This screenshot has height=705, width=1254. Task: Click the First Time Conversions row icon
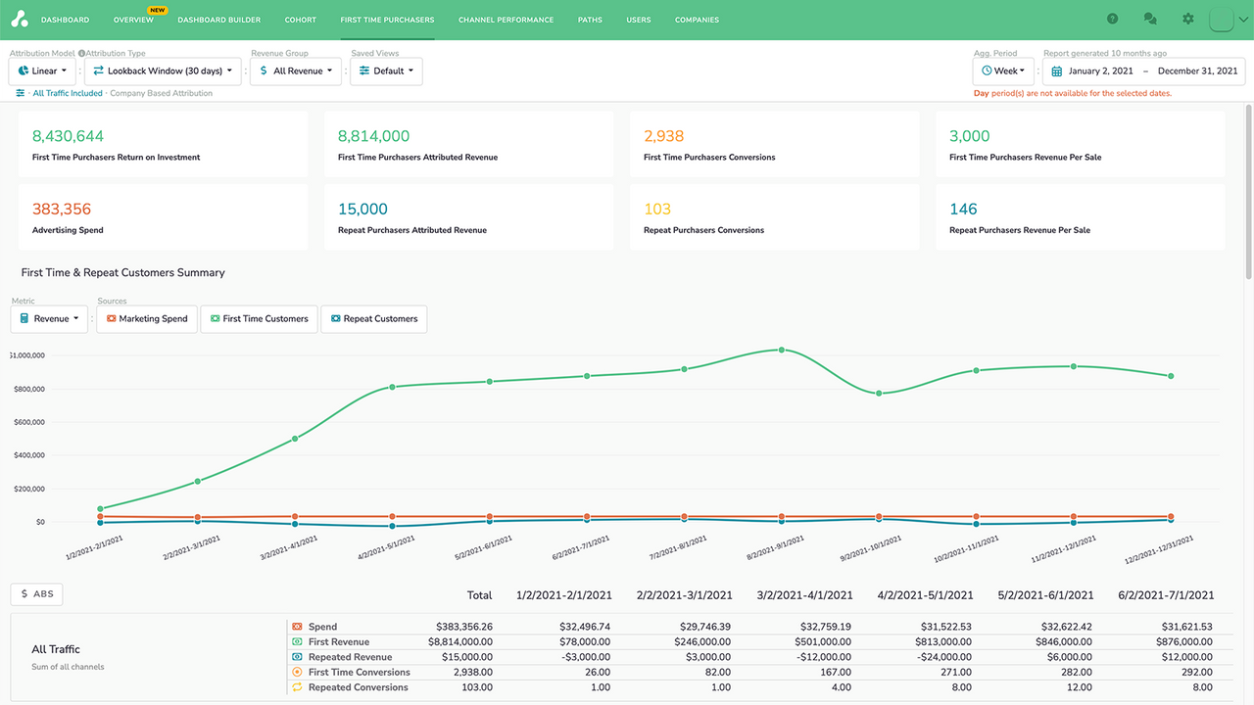point(297,672)
